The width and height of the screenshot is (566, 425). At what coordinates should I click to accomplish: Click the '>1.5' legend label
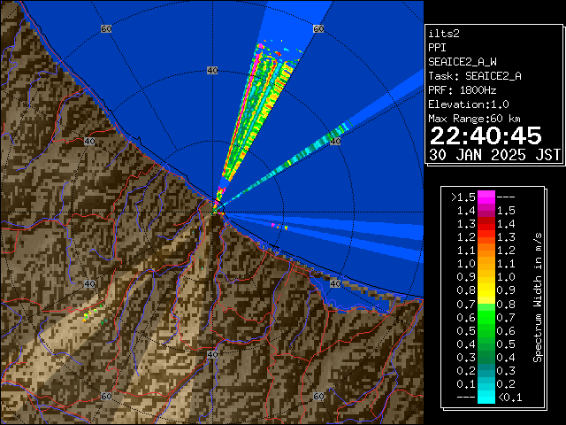point(463,197)
